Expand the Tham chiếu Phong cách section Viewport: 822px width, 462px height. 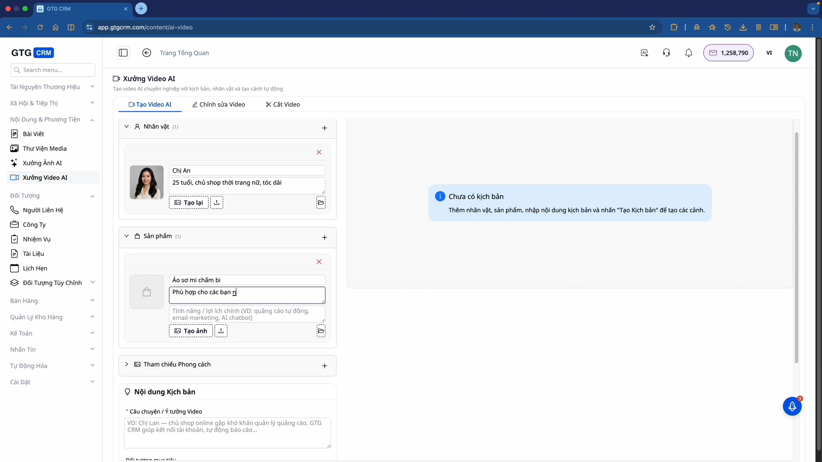(127, 364)
